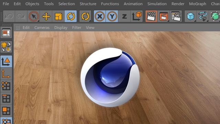The height and width of the screenshot is (124, 220).
Task: Toggle X axis lock
Action: tap(100, 16)
